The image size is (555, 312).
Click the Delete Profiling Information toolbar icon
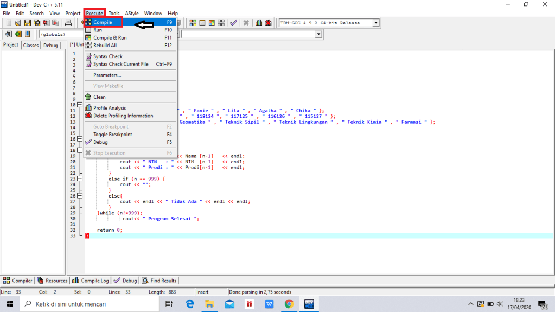268,23
